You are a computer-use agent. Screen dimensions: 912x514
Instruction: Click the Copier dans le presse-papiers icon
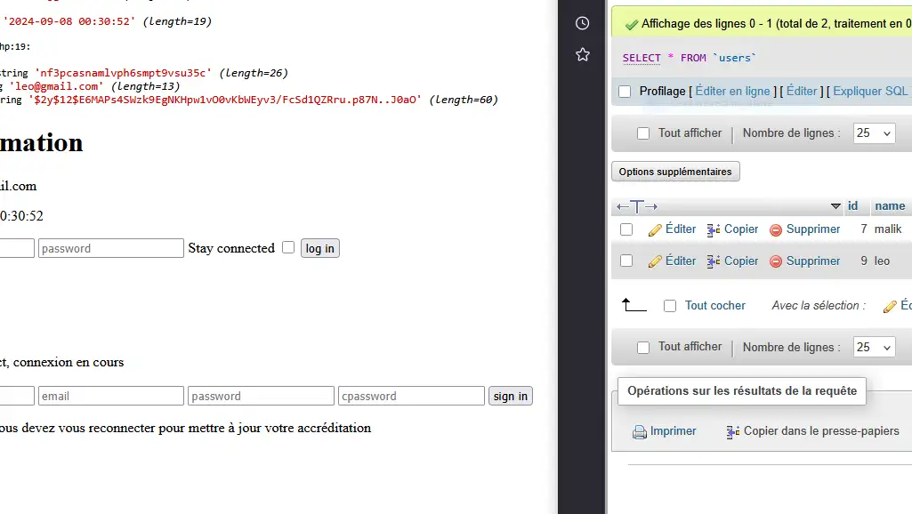click(733, 431)
